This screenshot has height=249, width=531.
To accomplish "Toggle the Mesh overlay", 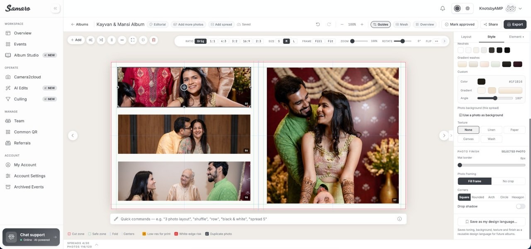I will click(401, 24).
